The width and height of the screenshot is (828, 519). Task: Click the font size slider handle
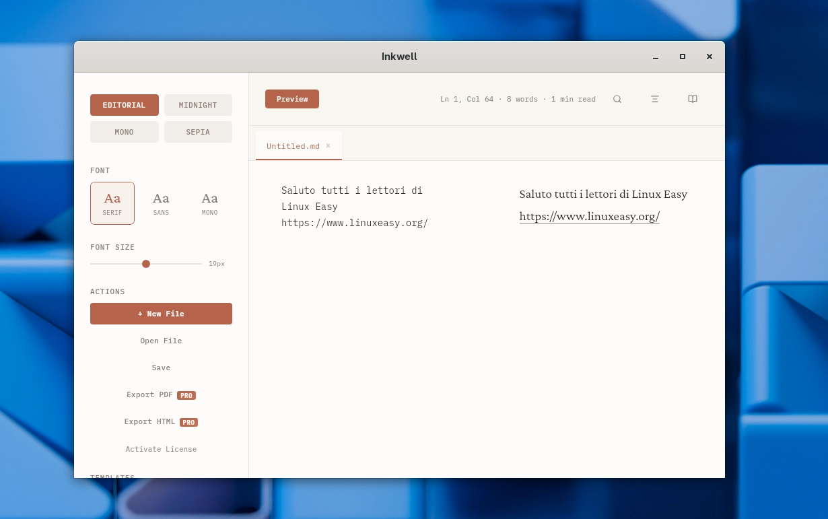[146, 264]
